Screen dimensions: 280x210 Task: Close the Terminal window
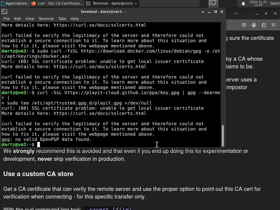tap(222, 11)
